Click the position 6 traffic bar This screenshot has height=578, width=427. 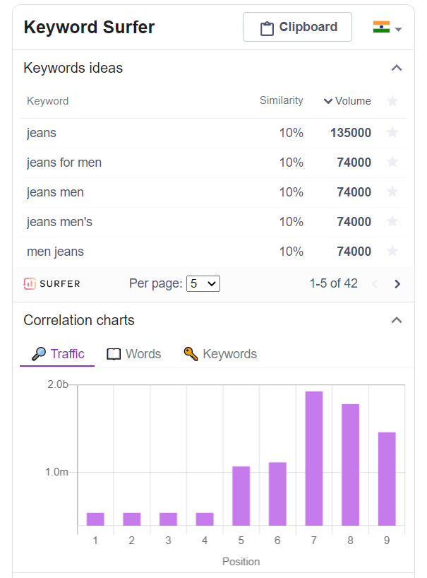[x=277, y=494]
